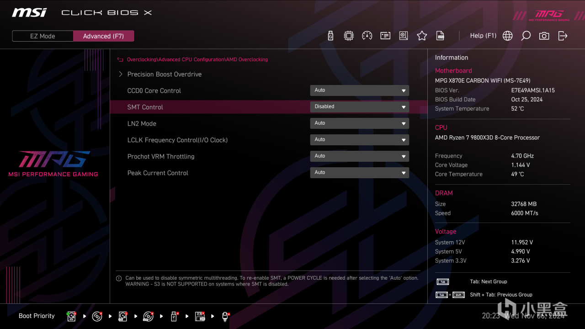585x329 pixels.
Task: Click the System 3.3V value "3.276 V"
Action: point(521,260)
